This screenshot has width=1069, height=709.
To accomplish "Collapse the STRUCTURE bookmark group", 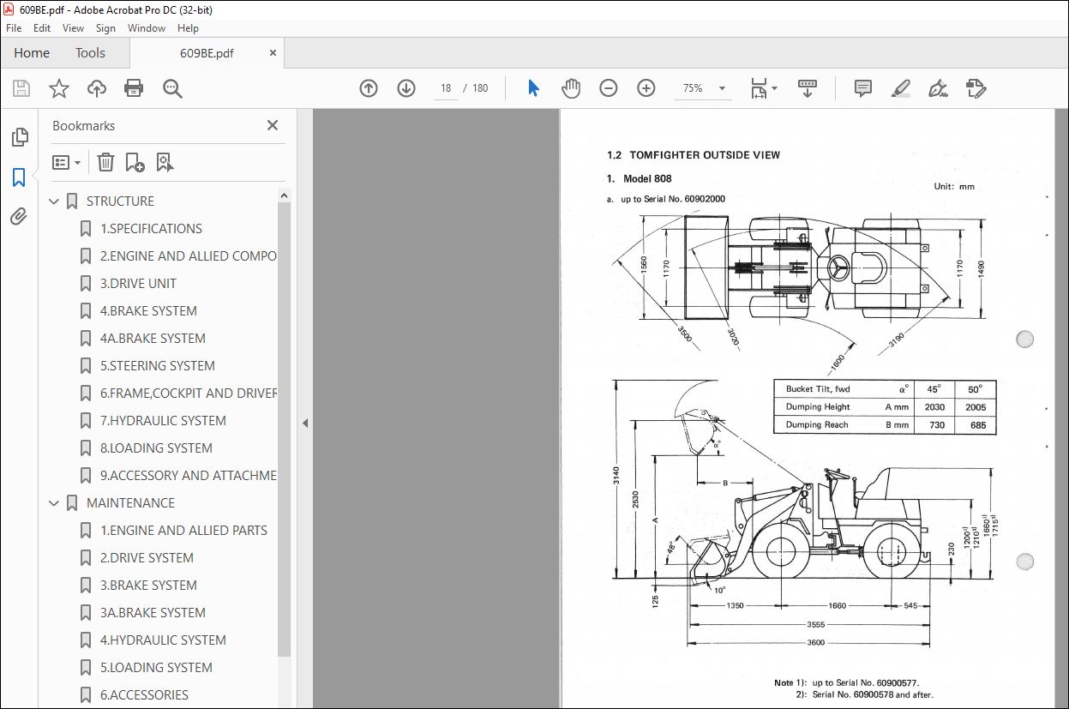I will [54, 201].
